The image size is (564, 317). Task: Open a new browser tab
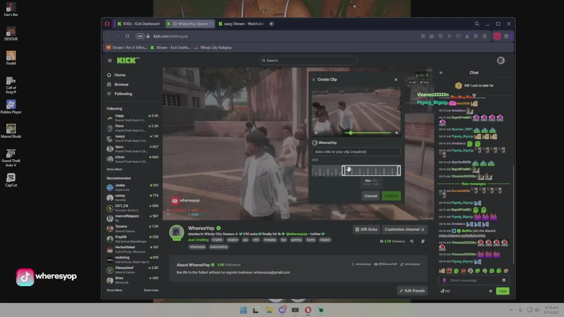pyautogui.click(x=271, y=24)
